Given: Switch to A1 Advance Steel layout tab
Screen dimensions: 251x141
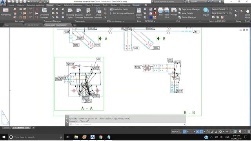Looking at the screenshot, I should (x=21, y=128).
